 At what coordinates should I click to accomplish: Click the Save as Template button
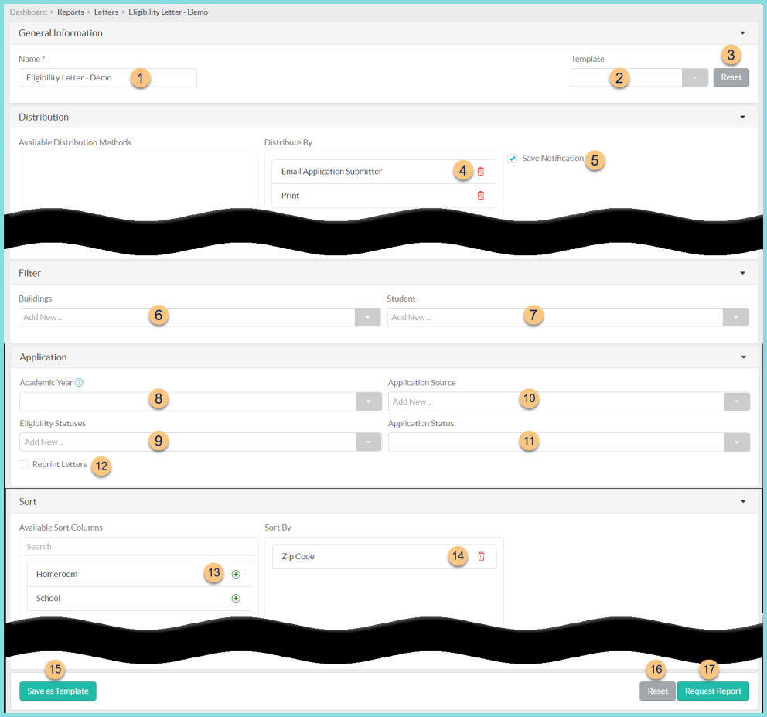click(x=57, y=691)
